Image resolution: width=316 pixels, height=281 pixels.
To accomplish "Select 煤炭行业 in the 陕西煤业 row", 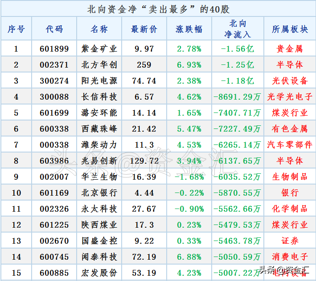I will coord(290,225).
